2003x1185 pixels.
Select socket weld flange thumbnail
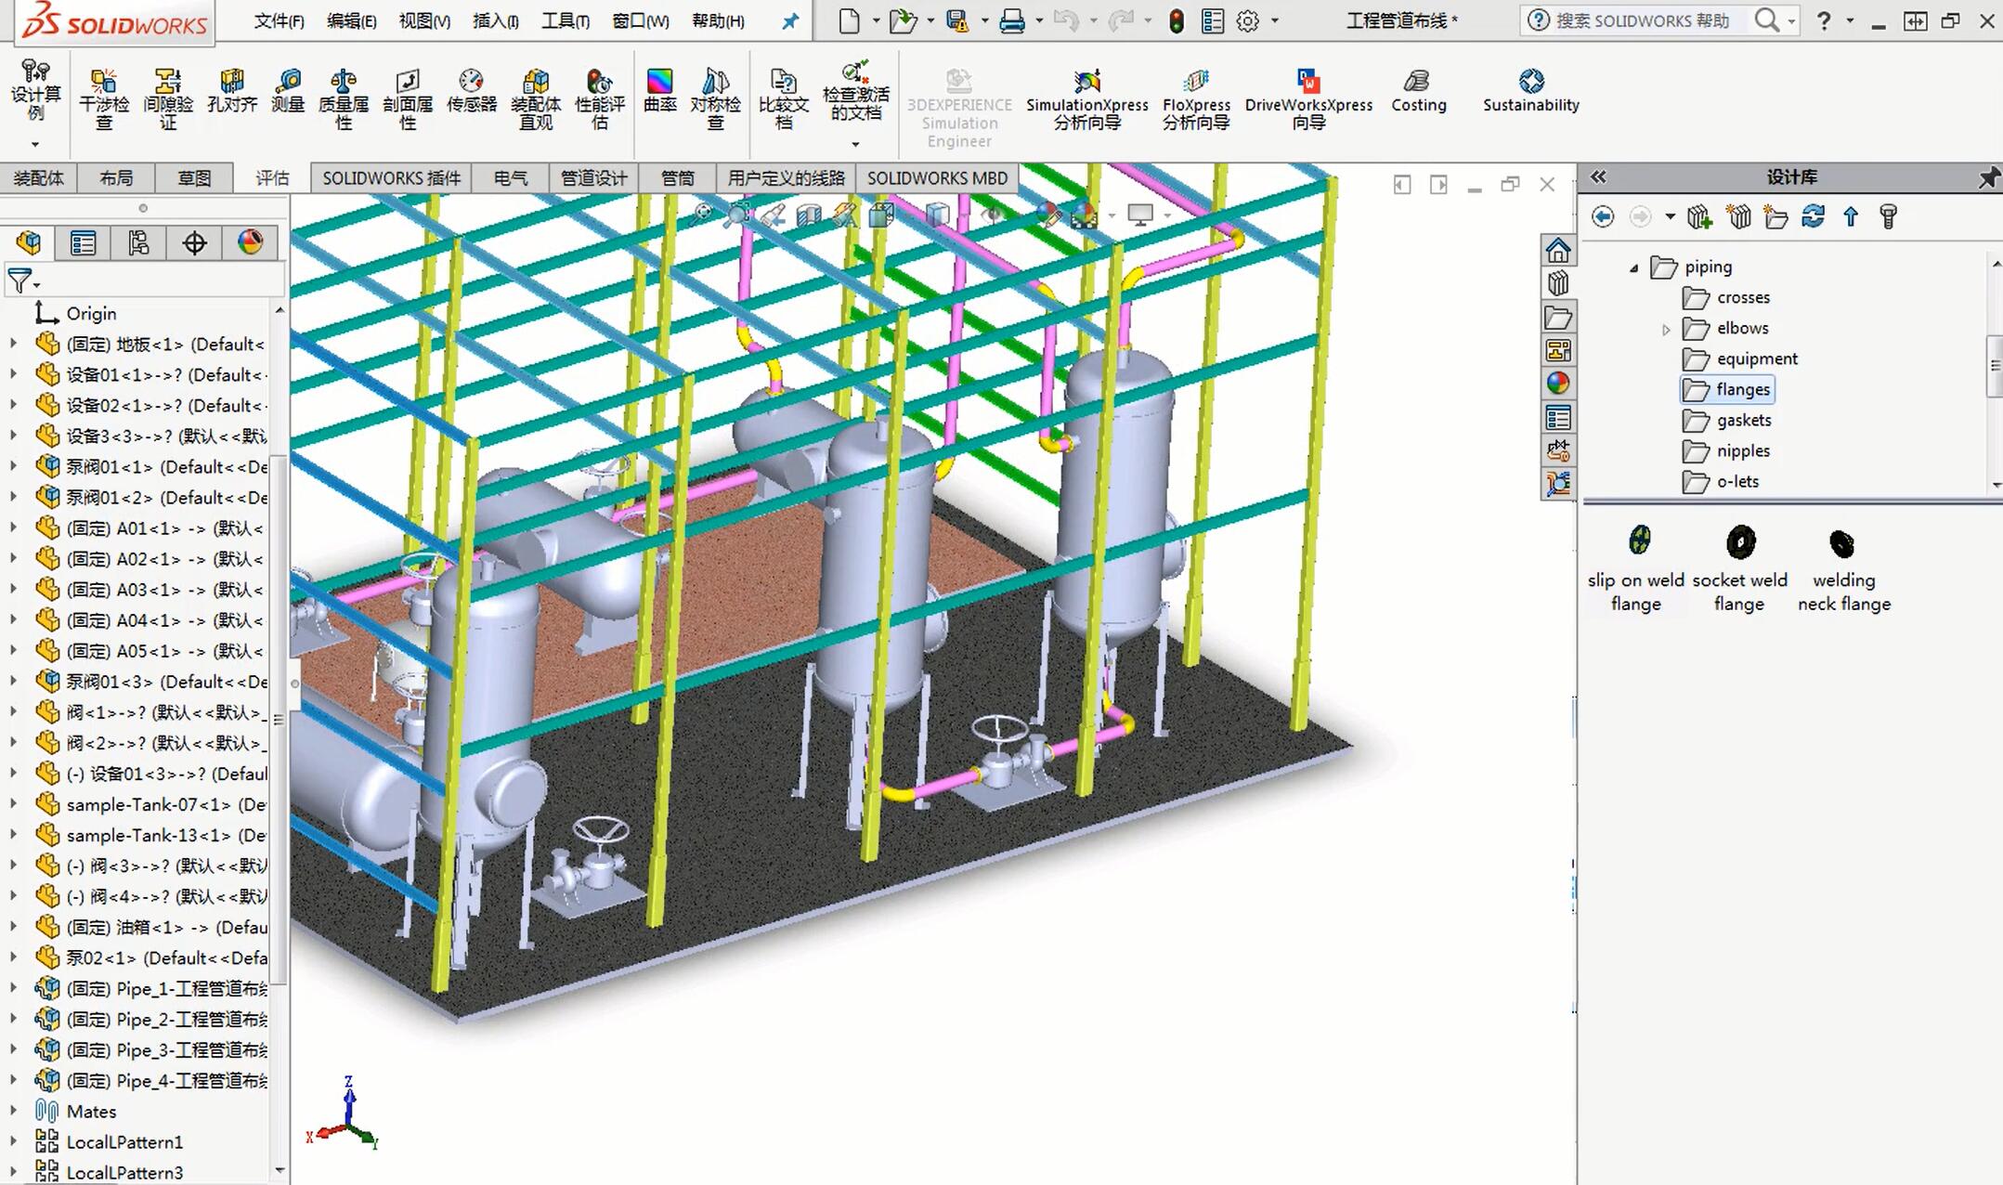(1739, 568)
